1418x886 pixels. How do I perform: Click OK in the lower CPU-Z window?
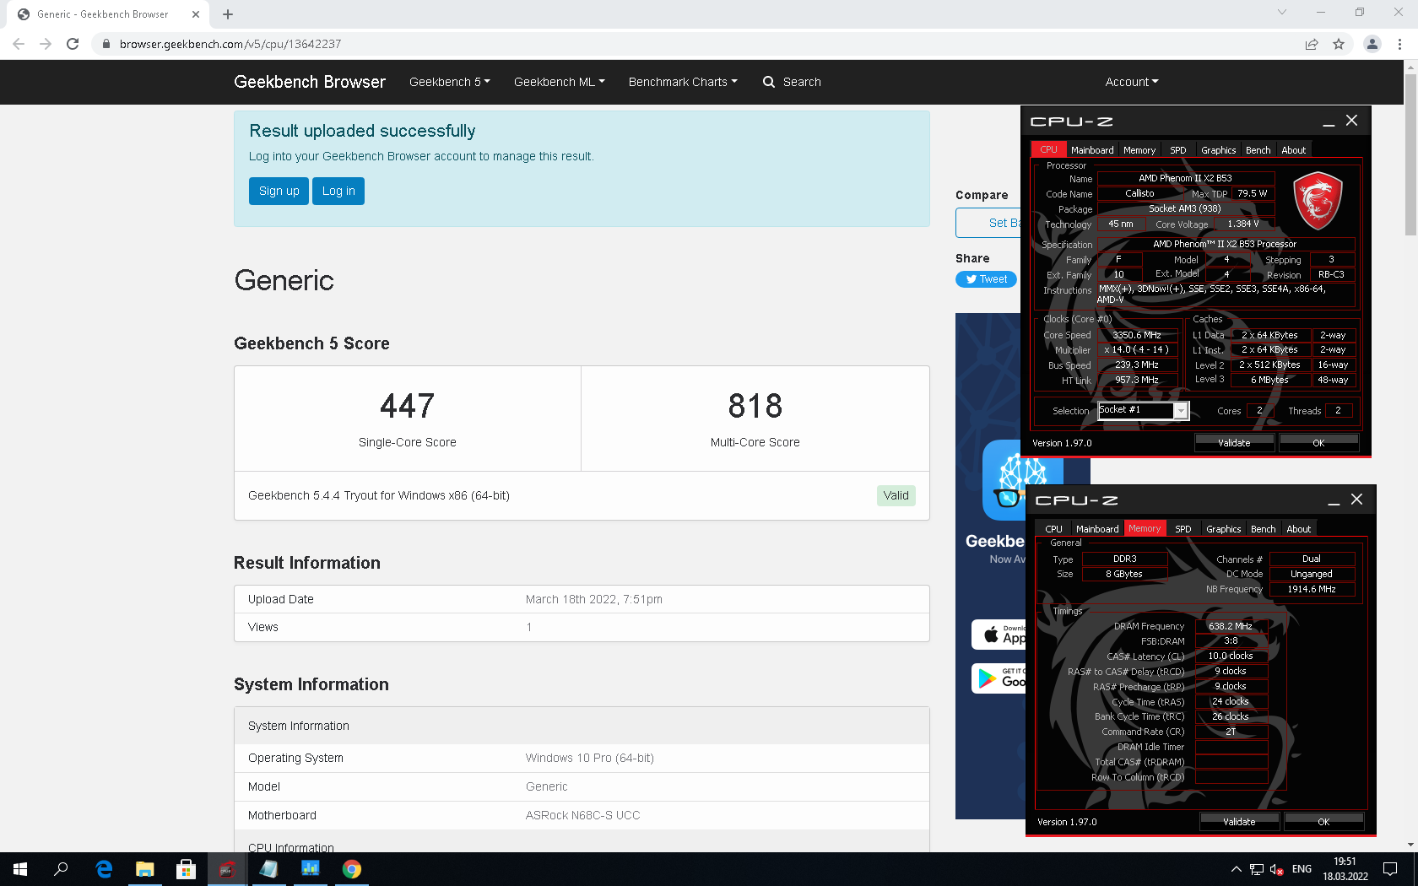pos(1323,822)
